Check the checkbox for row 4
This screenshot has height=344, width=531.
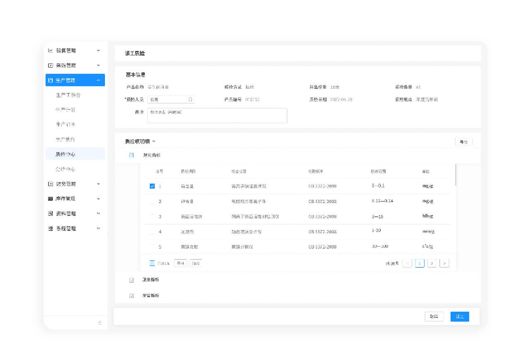152,232
